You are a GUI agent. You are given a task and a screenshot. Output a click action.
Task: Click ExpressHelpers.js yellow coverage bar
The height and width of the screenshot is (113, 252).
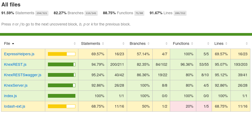[62, 54]
